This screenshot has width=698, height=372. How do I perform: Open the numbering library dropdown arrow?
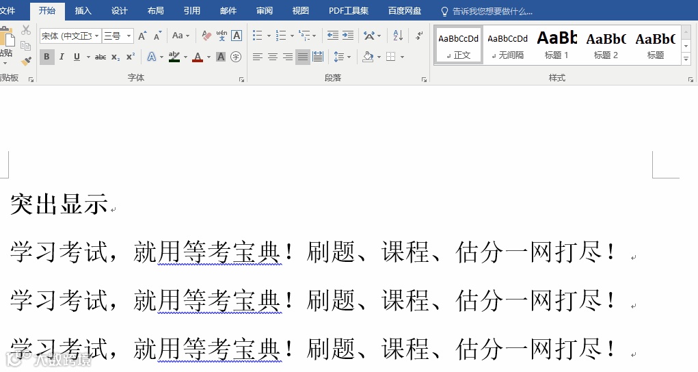292,36
